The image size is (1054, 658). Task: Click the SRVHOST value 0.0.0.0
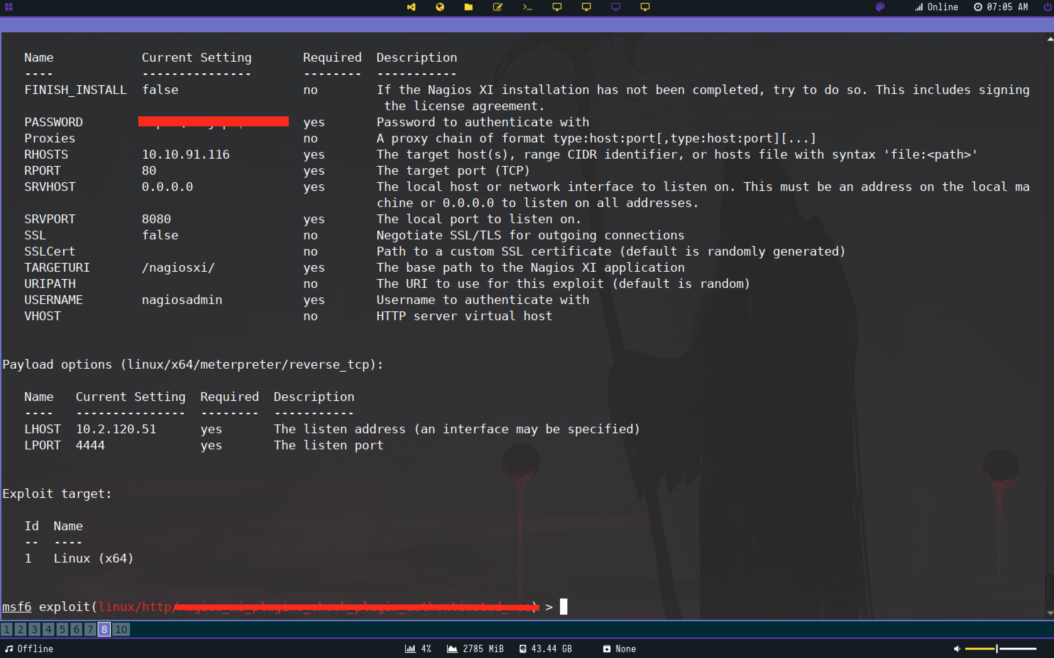click(167, 187)
